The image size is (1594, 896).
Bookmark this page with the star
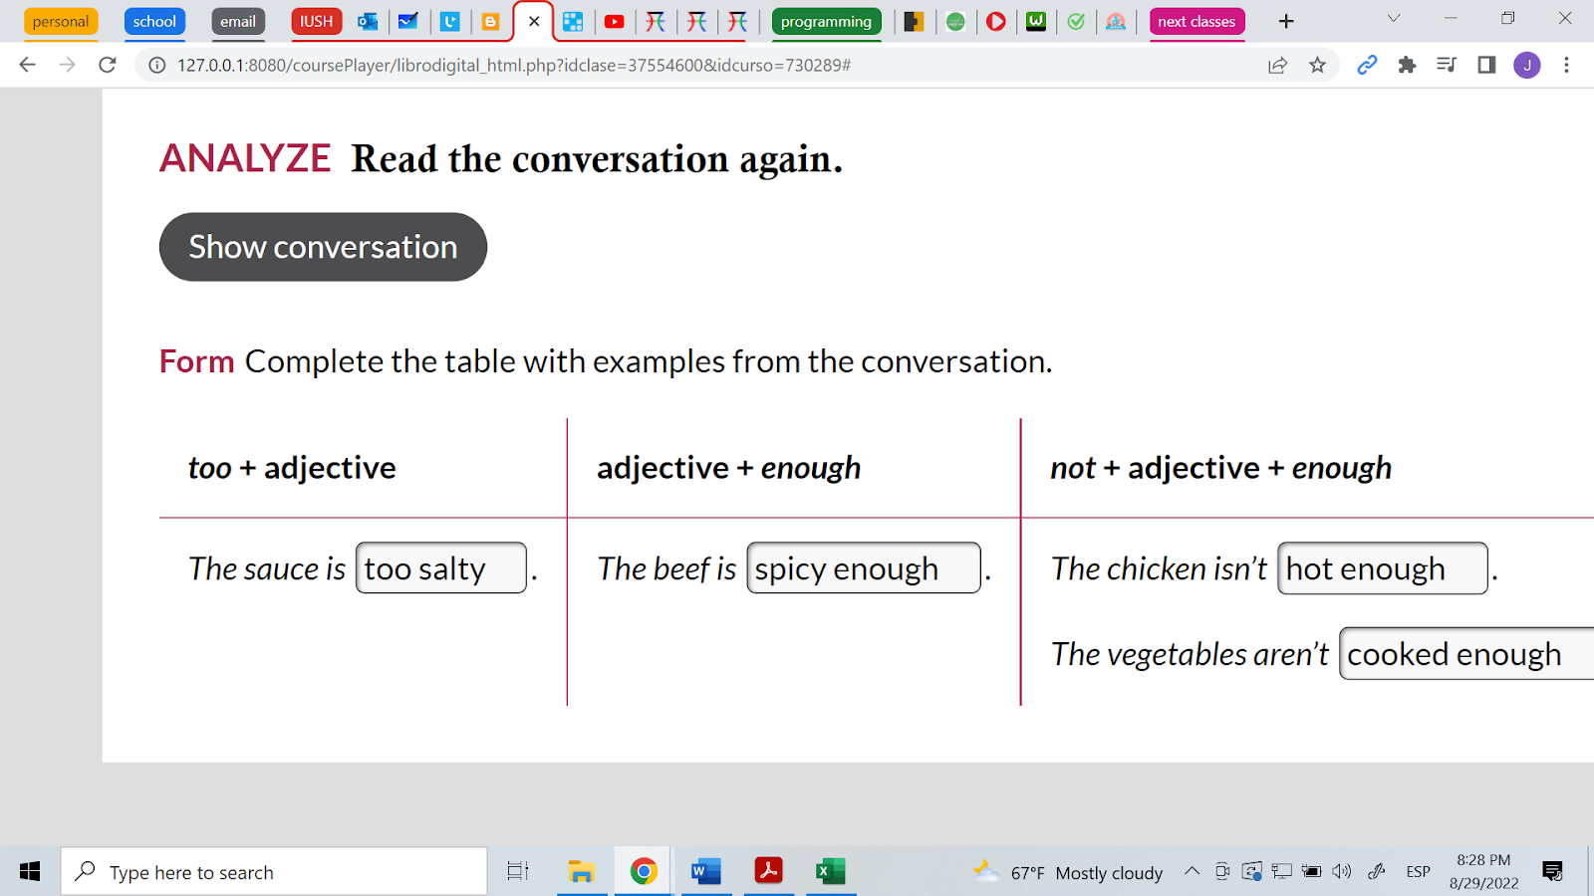coord(1317,65)
